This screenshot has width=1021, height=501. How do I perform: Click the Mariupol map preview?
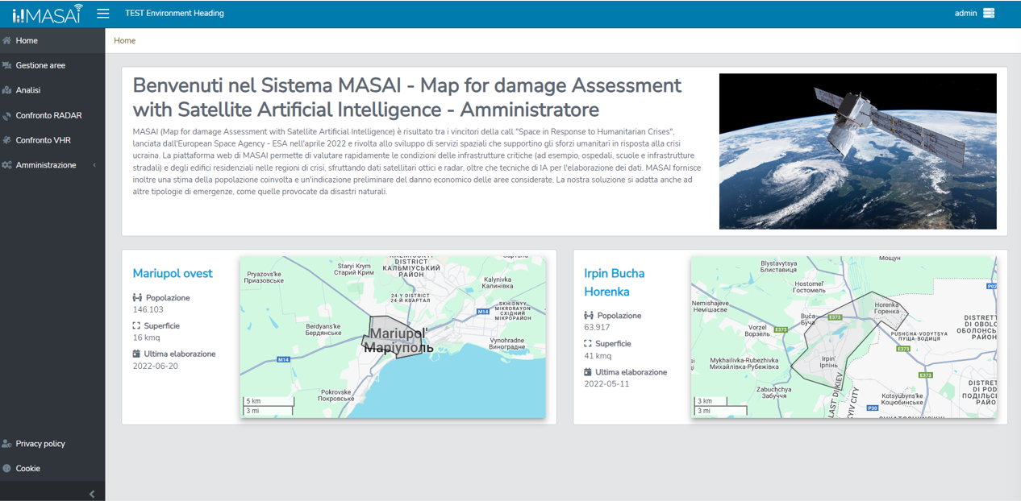(x=393, y=337)
